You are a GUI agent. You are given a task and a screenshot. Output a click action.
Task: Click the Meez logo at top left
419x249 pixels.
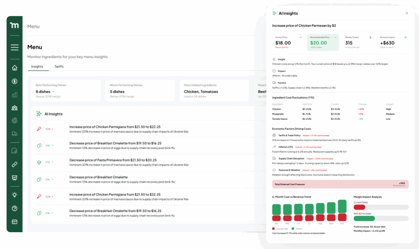tap(14, 25)
